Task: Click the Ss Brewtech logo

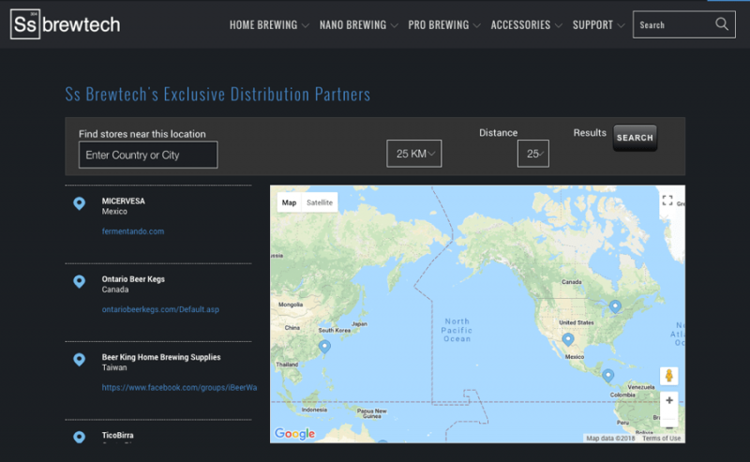Action: point(66,24)
